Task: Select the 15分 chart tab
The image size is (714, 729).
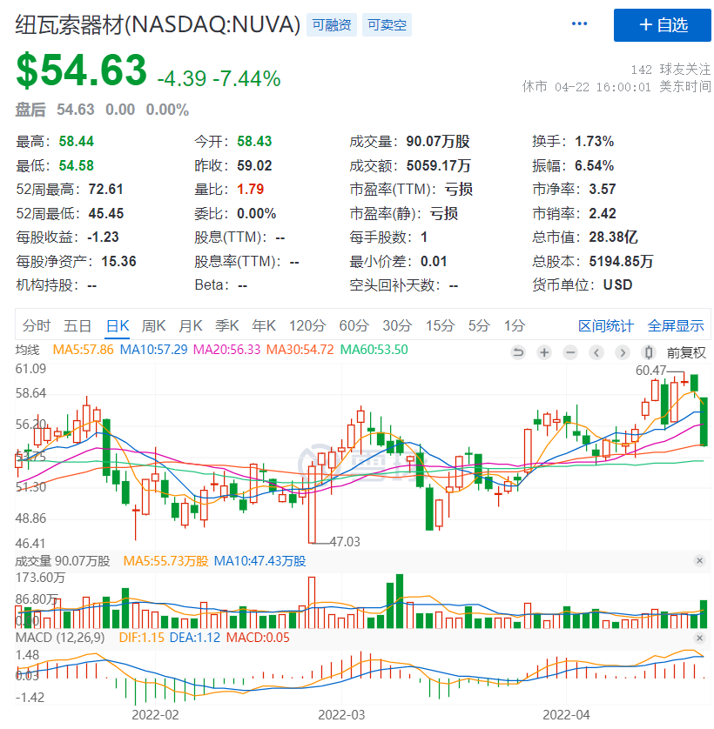Action: (440, 326)
